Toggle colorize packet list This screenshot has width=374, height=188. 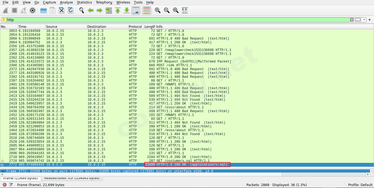pos(146,10)
